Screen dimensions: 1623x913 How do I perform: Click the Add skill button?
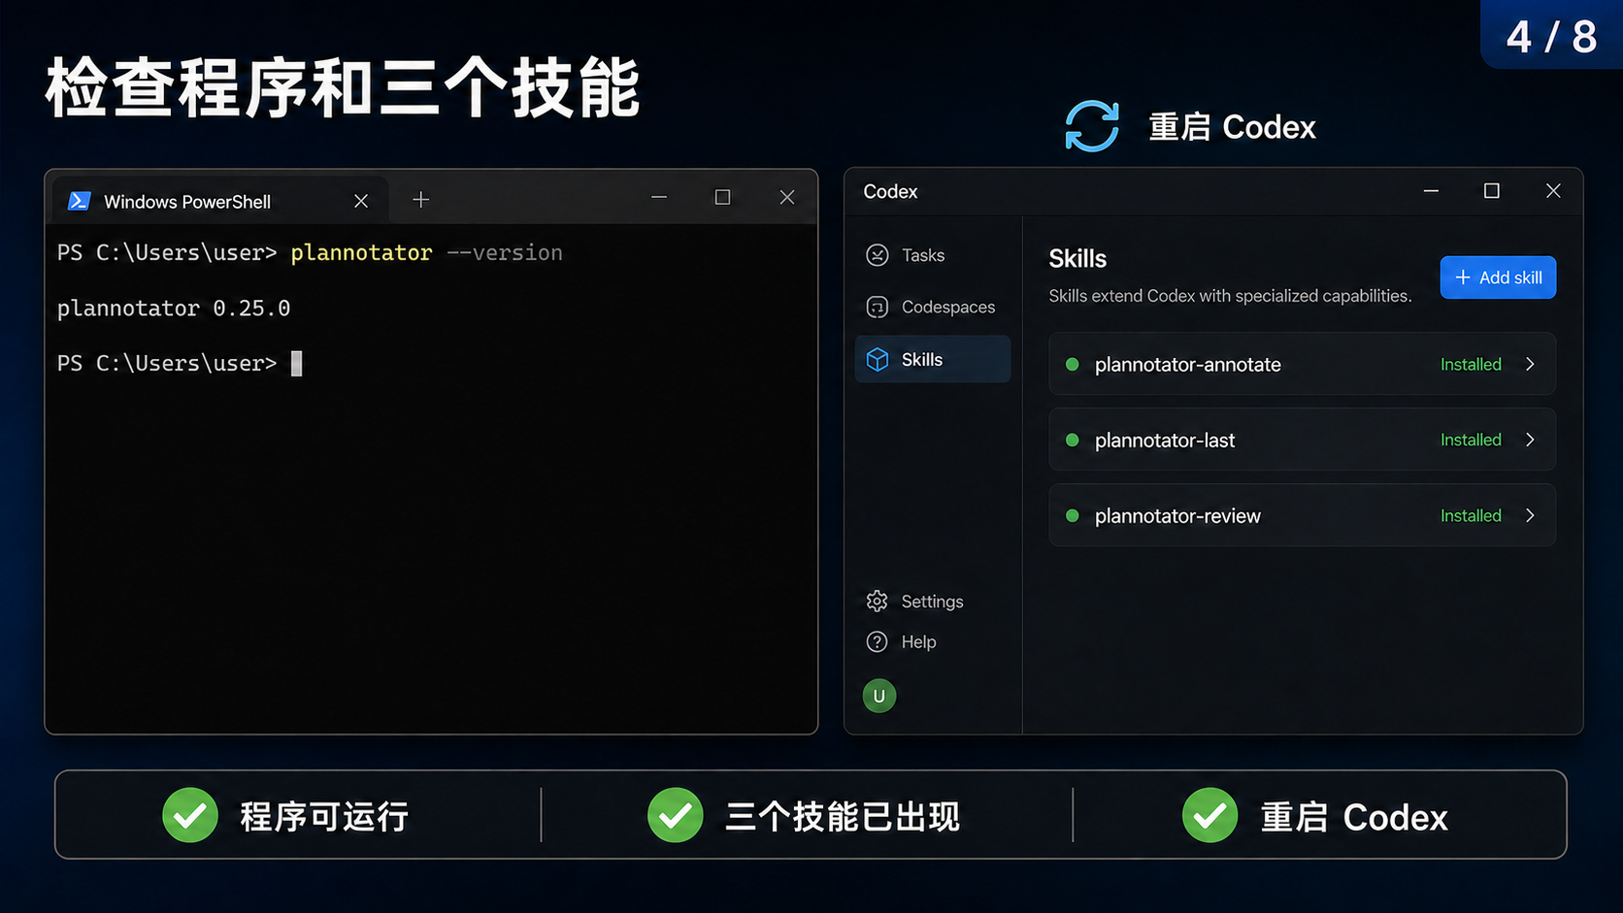pyautogui.click(x=1498, y=277)
